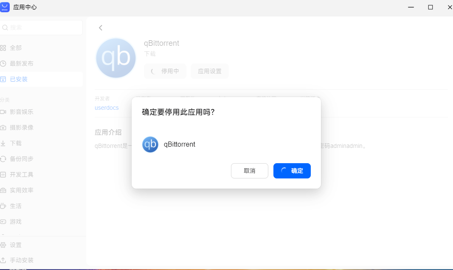Image resolution: width=453 pixels, height=270 pixels.
Task: Click the spinner icon in 停用中 button
Action: pyautogui.click(x=154, y=71)
